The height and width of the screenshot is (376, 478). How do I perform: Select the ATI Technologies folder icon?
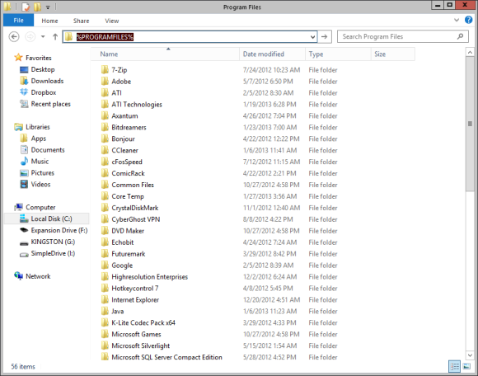pos(105,104)
